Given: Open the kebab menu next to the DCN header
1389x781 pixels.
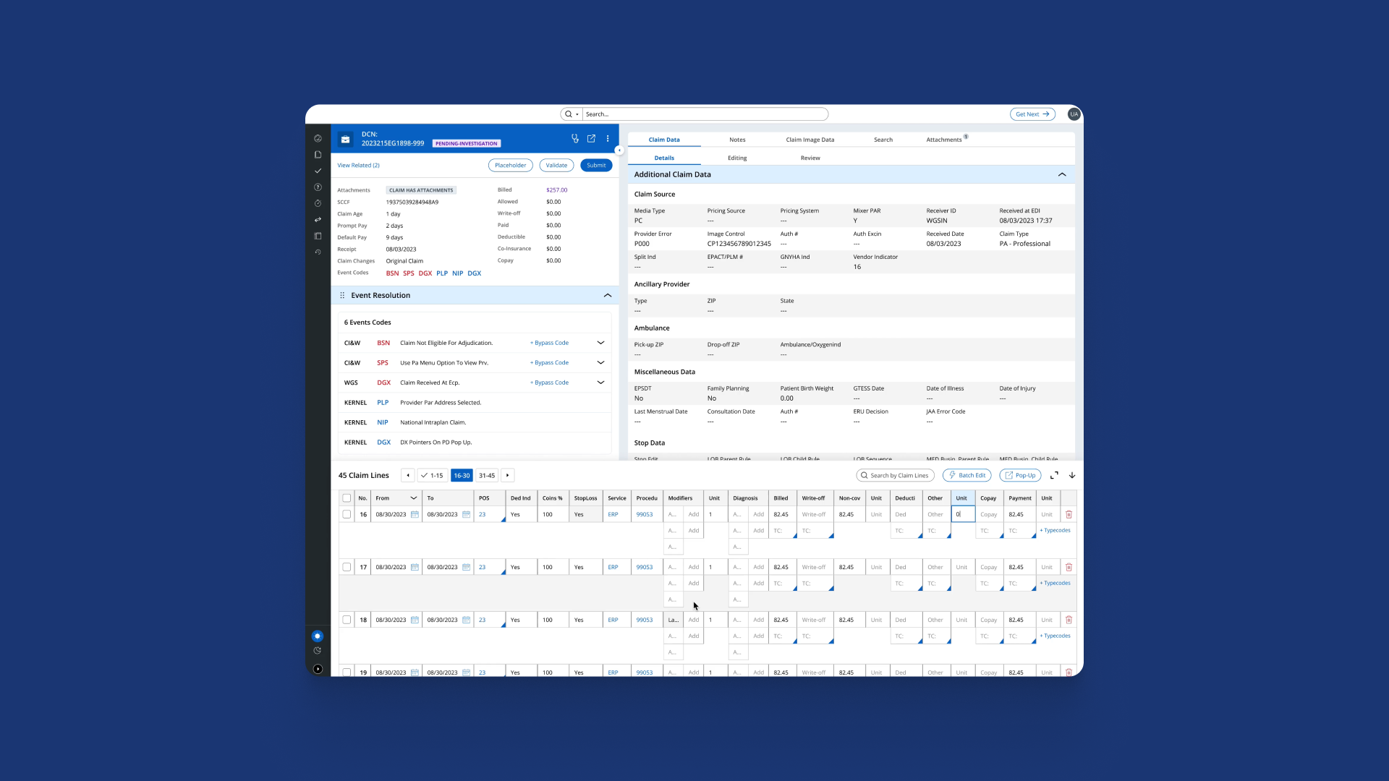Looking at the screenshot, I should 608,139.
